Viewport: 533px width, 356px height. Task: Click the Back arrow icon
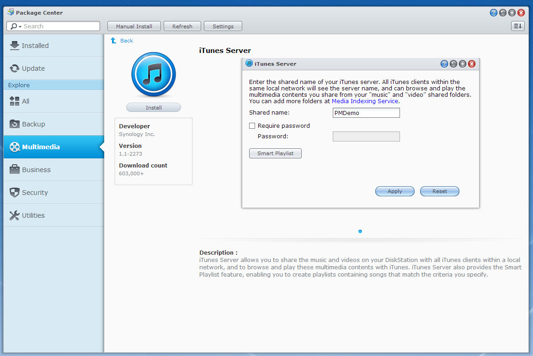[x=113, y=40]
